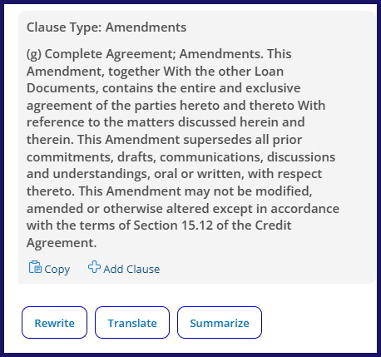Click the Copy clipboard icon
This screenshot has height=357, width=381.
click(35, 267)
